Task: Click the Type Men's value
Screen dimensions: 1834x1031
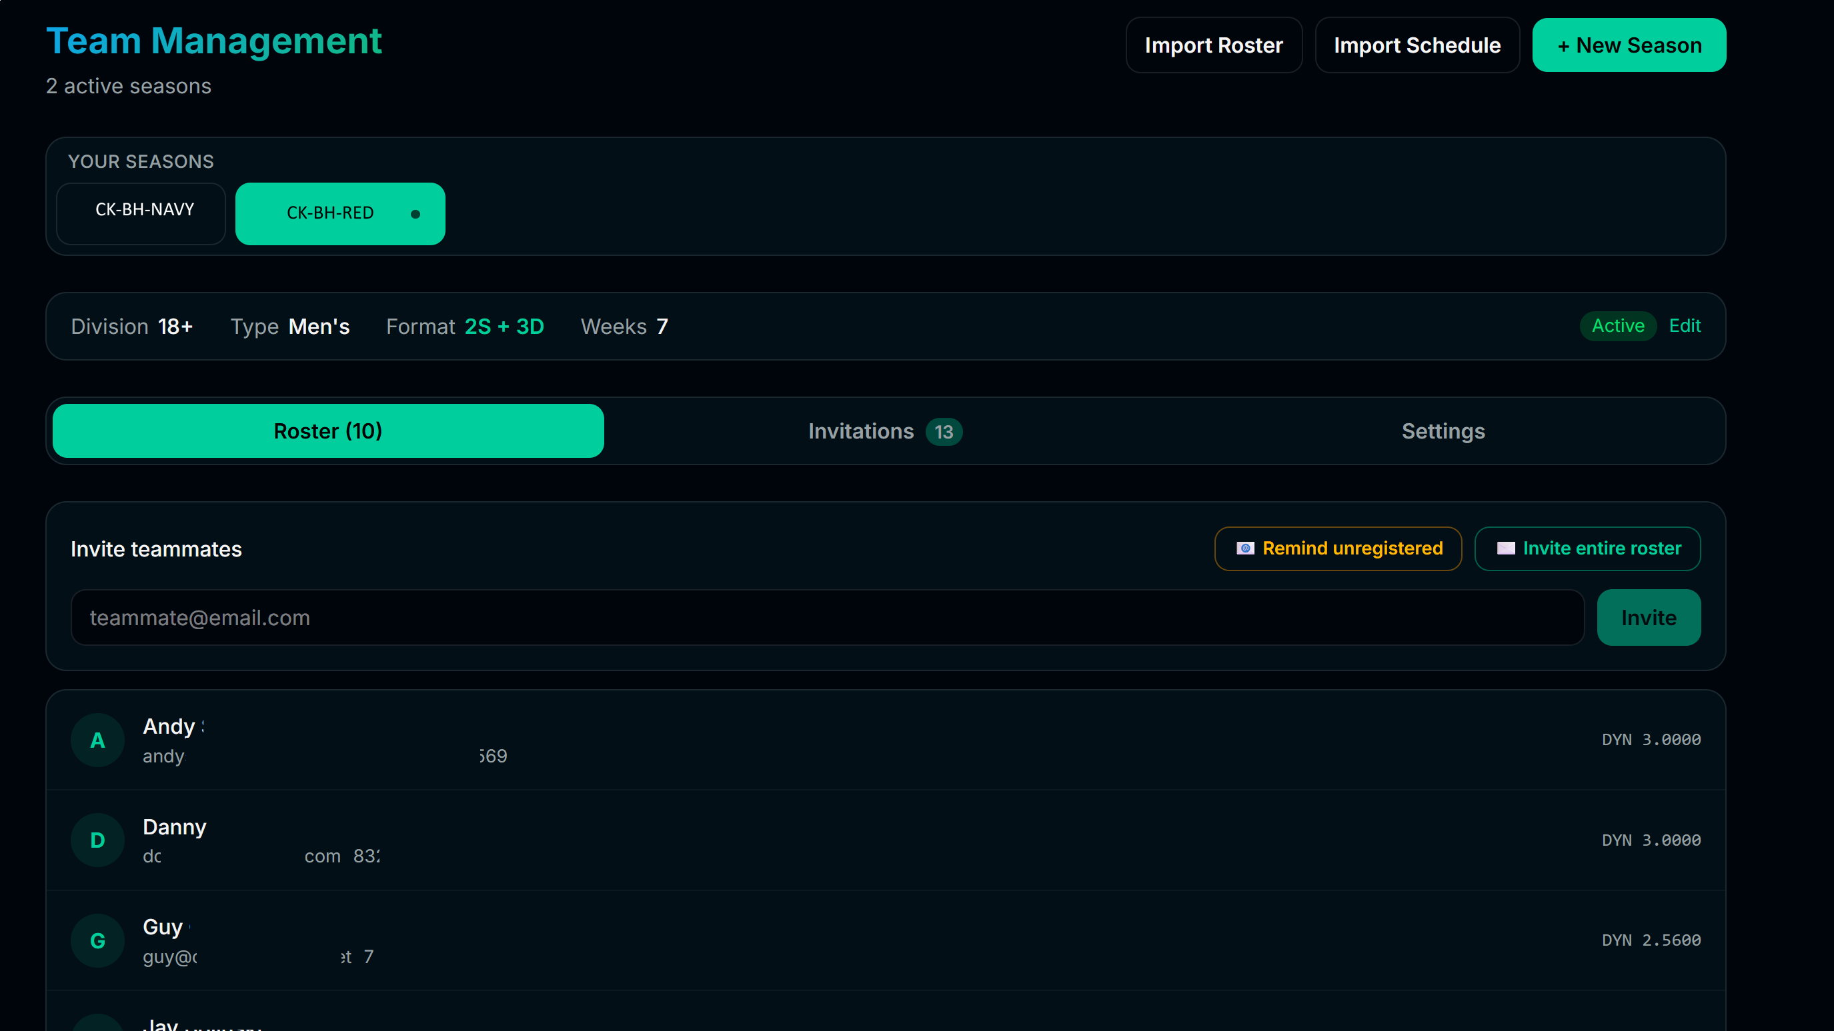Action: coord(319,326)
